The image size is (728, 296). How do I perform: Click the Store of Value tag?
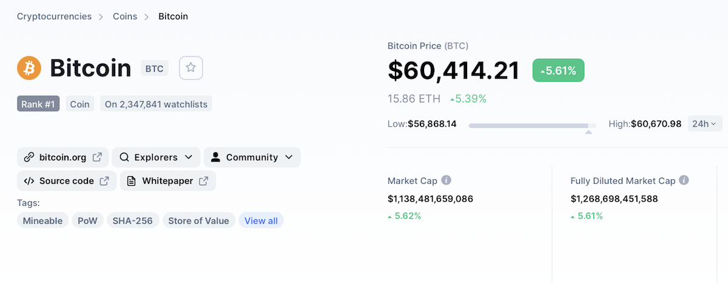pos(198,221)
